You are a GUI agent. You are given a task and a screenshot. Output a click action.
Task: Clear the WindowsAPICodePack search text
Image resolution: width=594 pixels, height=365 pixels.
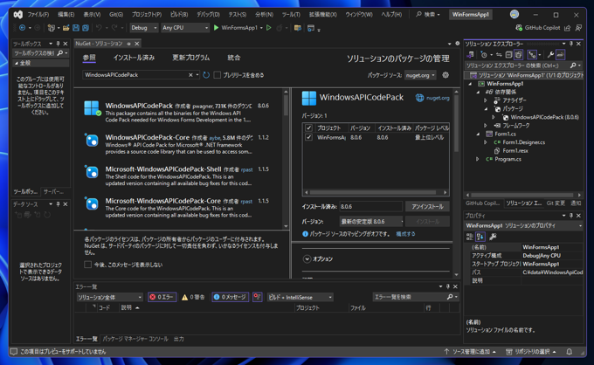[190, 75]
